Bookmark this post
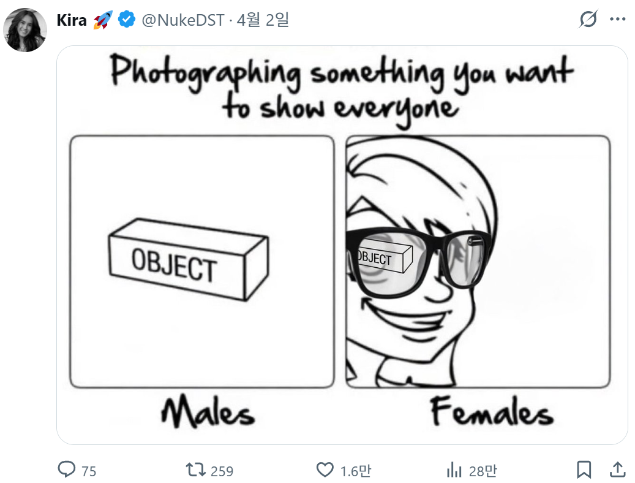This screenshot has width=635, height=483. pos(584,470)
